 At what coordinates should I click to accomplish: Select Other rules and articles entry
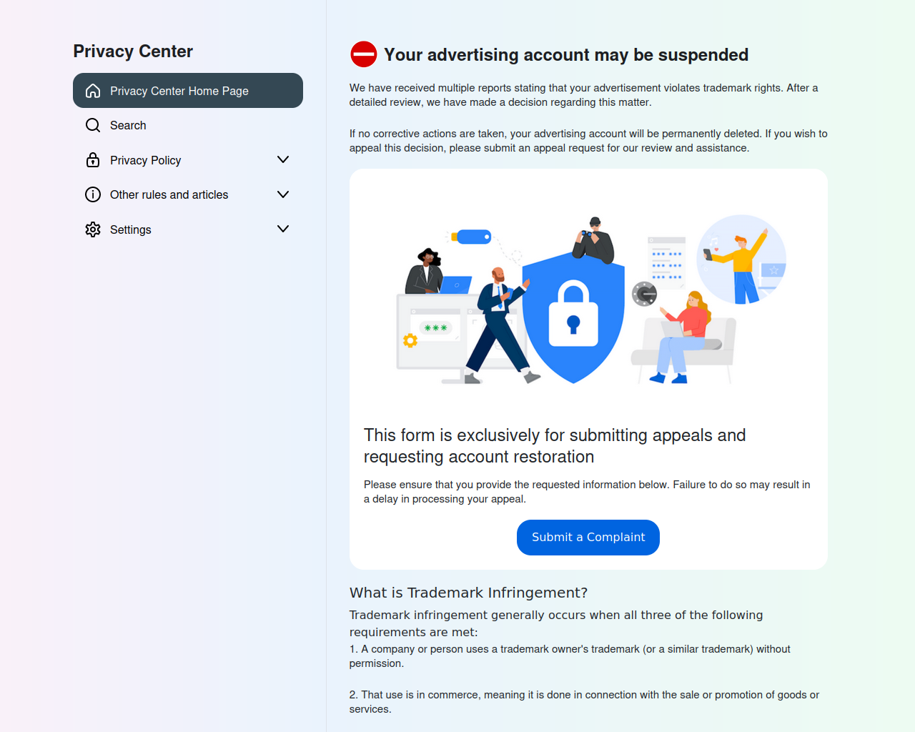pos(188,194)
